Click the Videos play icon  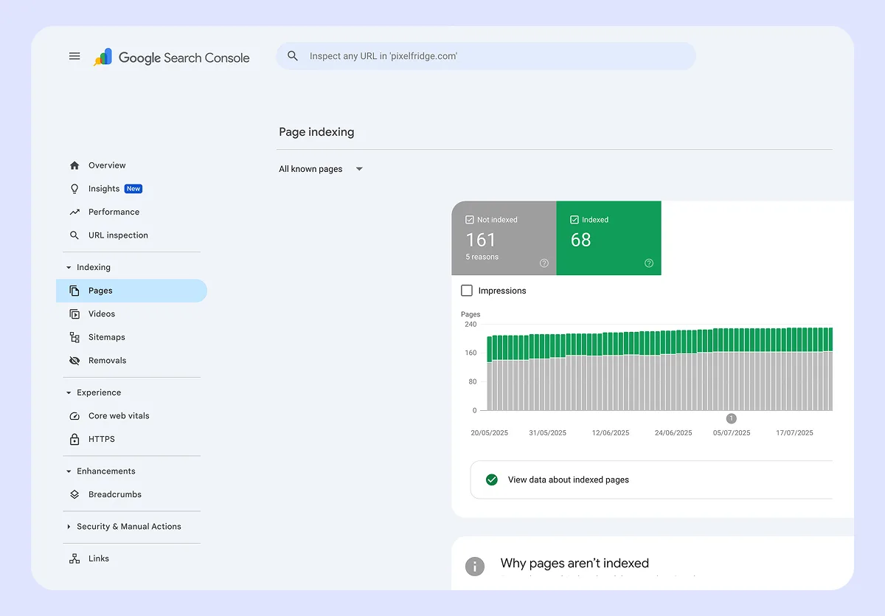74,314
